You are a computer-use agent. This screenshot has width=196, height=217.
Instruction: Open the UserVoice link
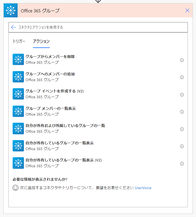pyautogui.click(x=143, y=188)
